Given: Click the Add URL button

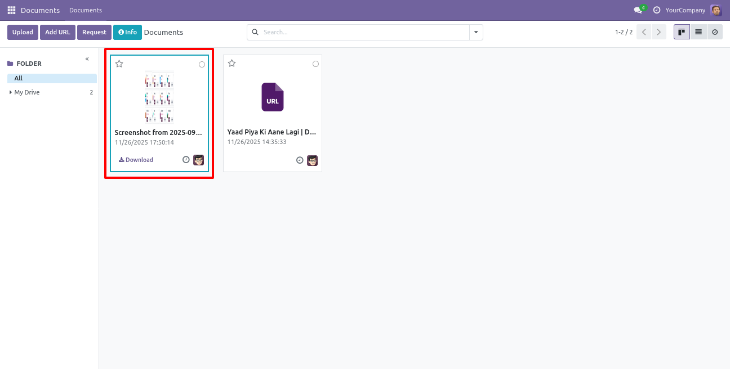Looking at the screenshot, I should point(57,32).
